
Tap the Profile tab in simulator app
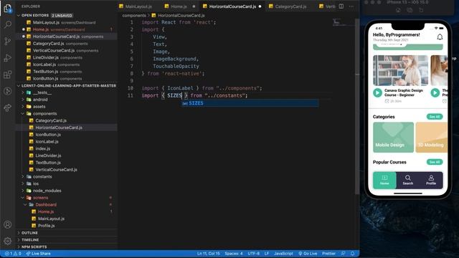(431, 180)
